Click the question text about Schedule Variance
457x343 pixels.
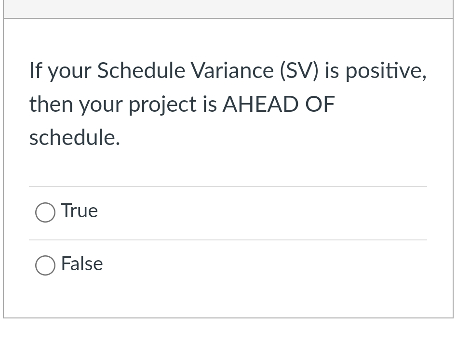tap(227, 104)
